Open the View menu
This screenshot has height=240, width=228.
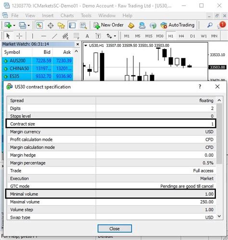(30, 15)
